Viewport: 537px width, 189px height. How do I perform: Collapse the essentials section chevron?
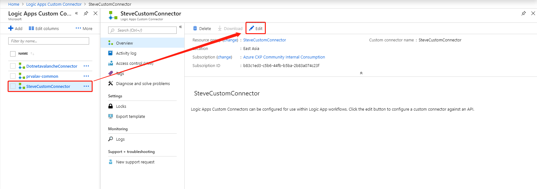361,73
